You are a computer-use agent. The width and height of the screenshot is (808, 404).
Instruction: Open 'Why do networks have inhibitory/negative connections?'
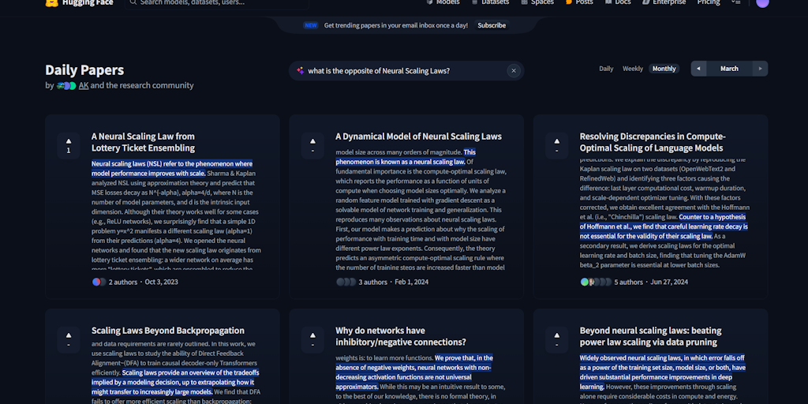400,336
